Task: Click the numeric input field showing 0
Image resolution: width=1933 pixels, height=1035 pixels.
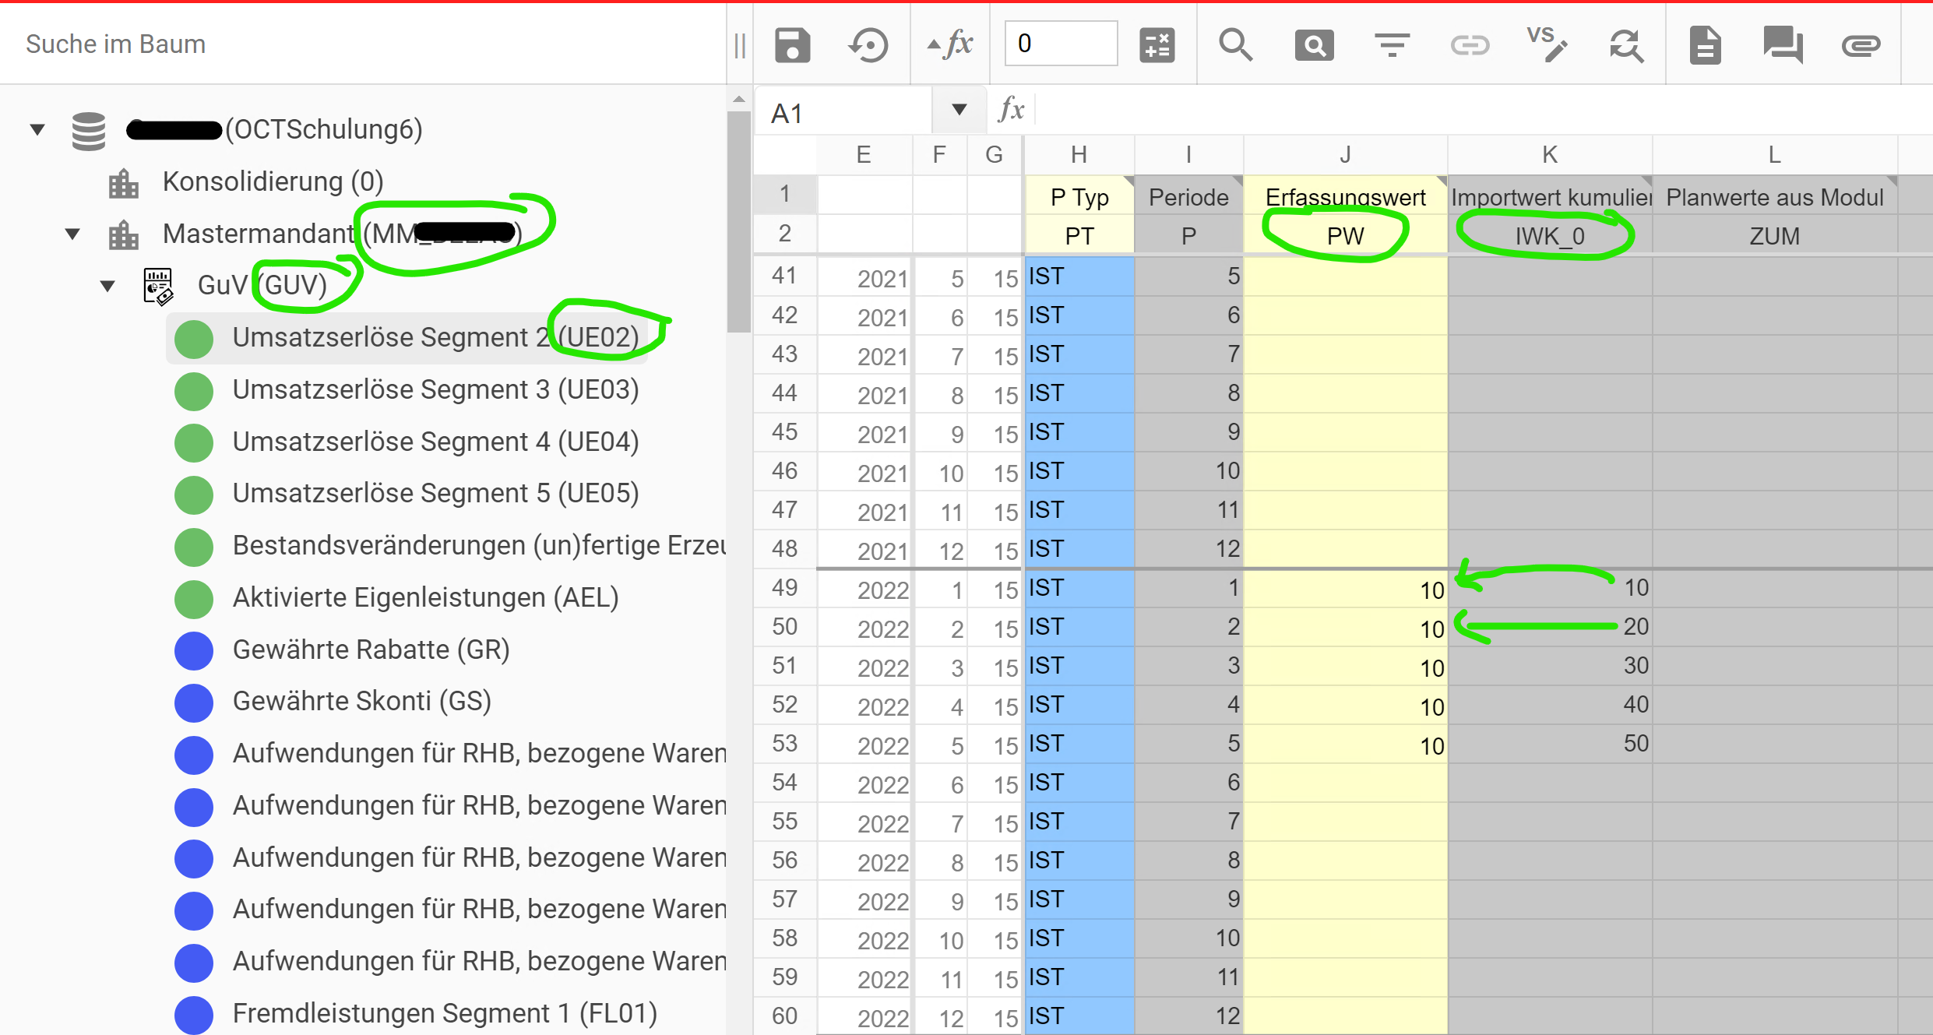Action: (1060, 44)
